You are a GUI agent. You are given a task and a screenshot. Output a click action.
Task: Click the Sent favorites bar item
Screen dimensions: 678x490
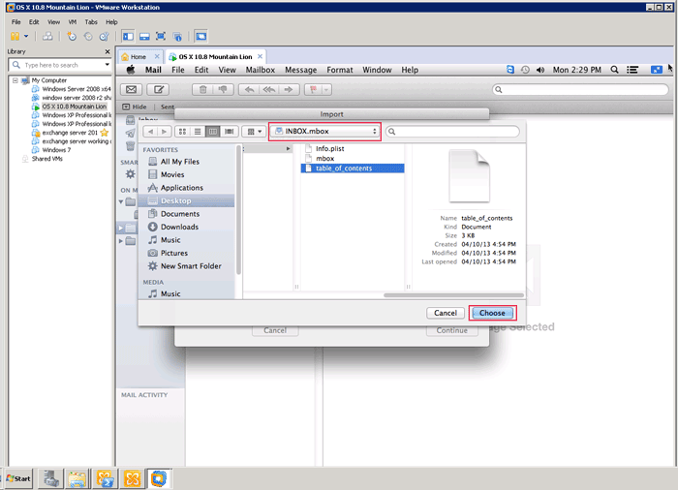(x=168, y=107)
